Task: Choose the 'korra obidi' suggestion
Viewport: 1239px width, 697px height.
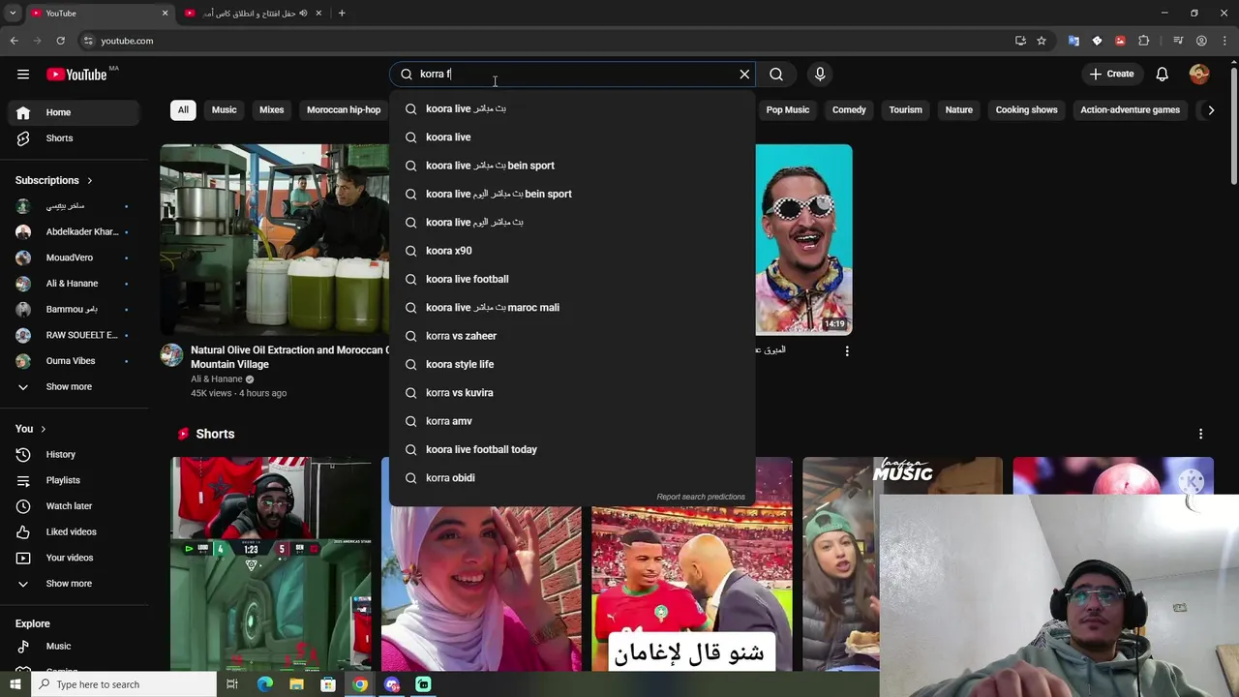Action: point(572,478)
